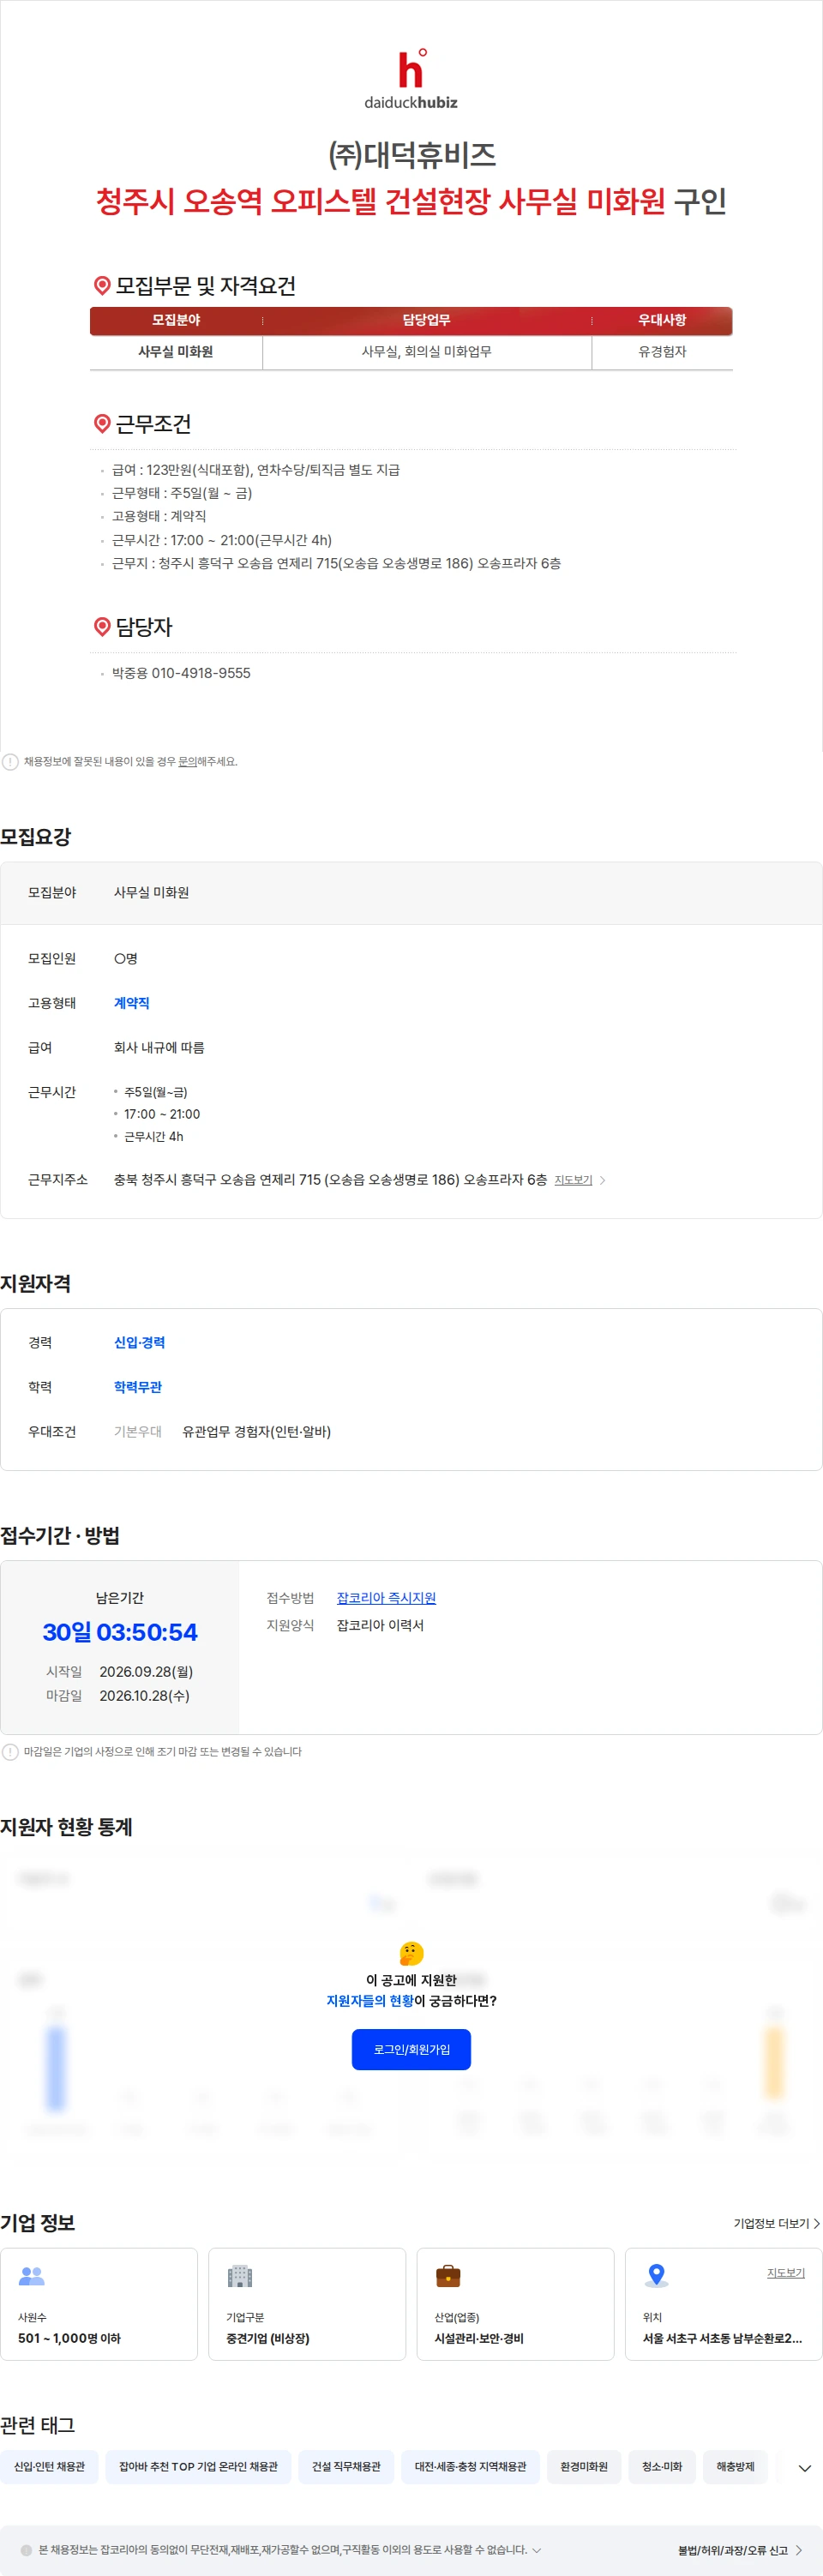Click the 문의 link in the notice

coord(187,762)
